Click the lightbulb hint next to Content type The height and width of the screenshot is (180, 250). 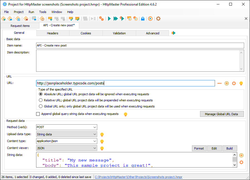click(102, 141)
